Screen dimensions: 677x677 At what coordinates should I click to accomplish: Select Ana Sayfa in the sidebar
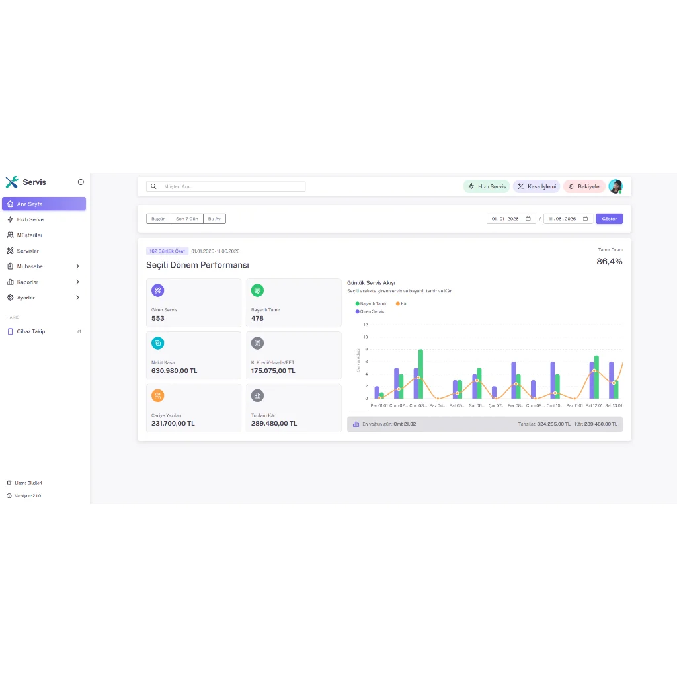pos(44,204)
